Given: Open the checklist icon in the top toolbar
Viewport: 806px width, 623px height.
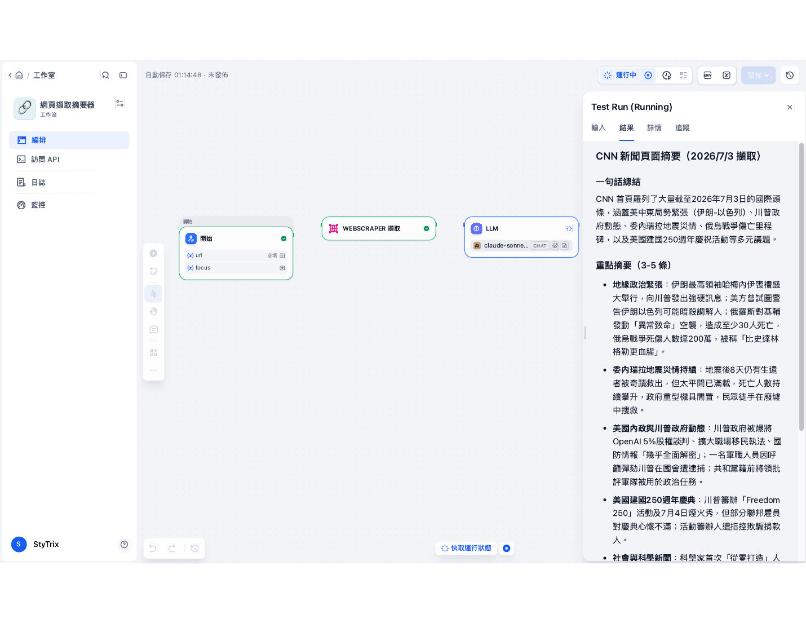Looking at the screenshot, I should tap(684, 75).
